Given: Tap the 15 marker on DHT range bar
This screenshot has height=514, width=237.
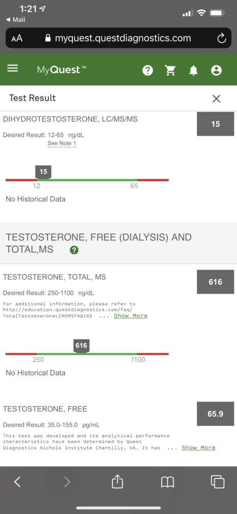Looking at the screenshot, I should point(43,172).
